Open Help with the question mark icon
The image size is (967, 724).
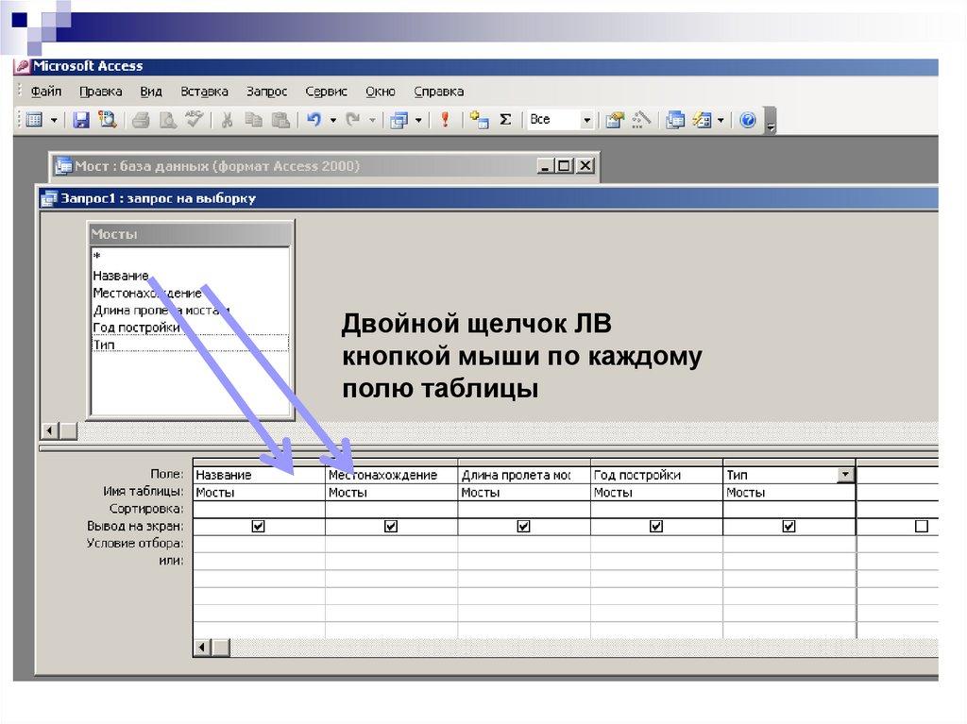tap(748, 120)
